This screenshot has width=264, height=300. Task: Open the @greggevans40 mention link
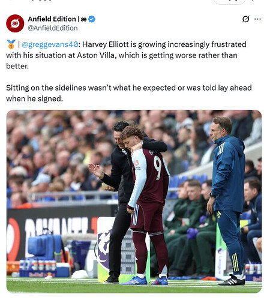pyautogui.click(x=50, y=44)
